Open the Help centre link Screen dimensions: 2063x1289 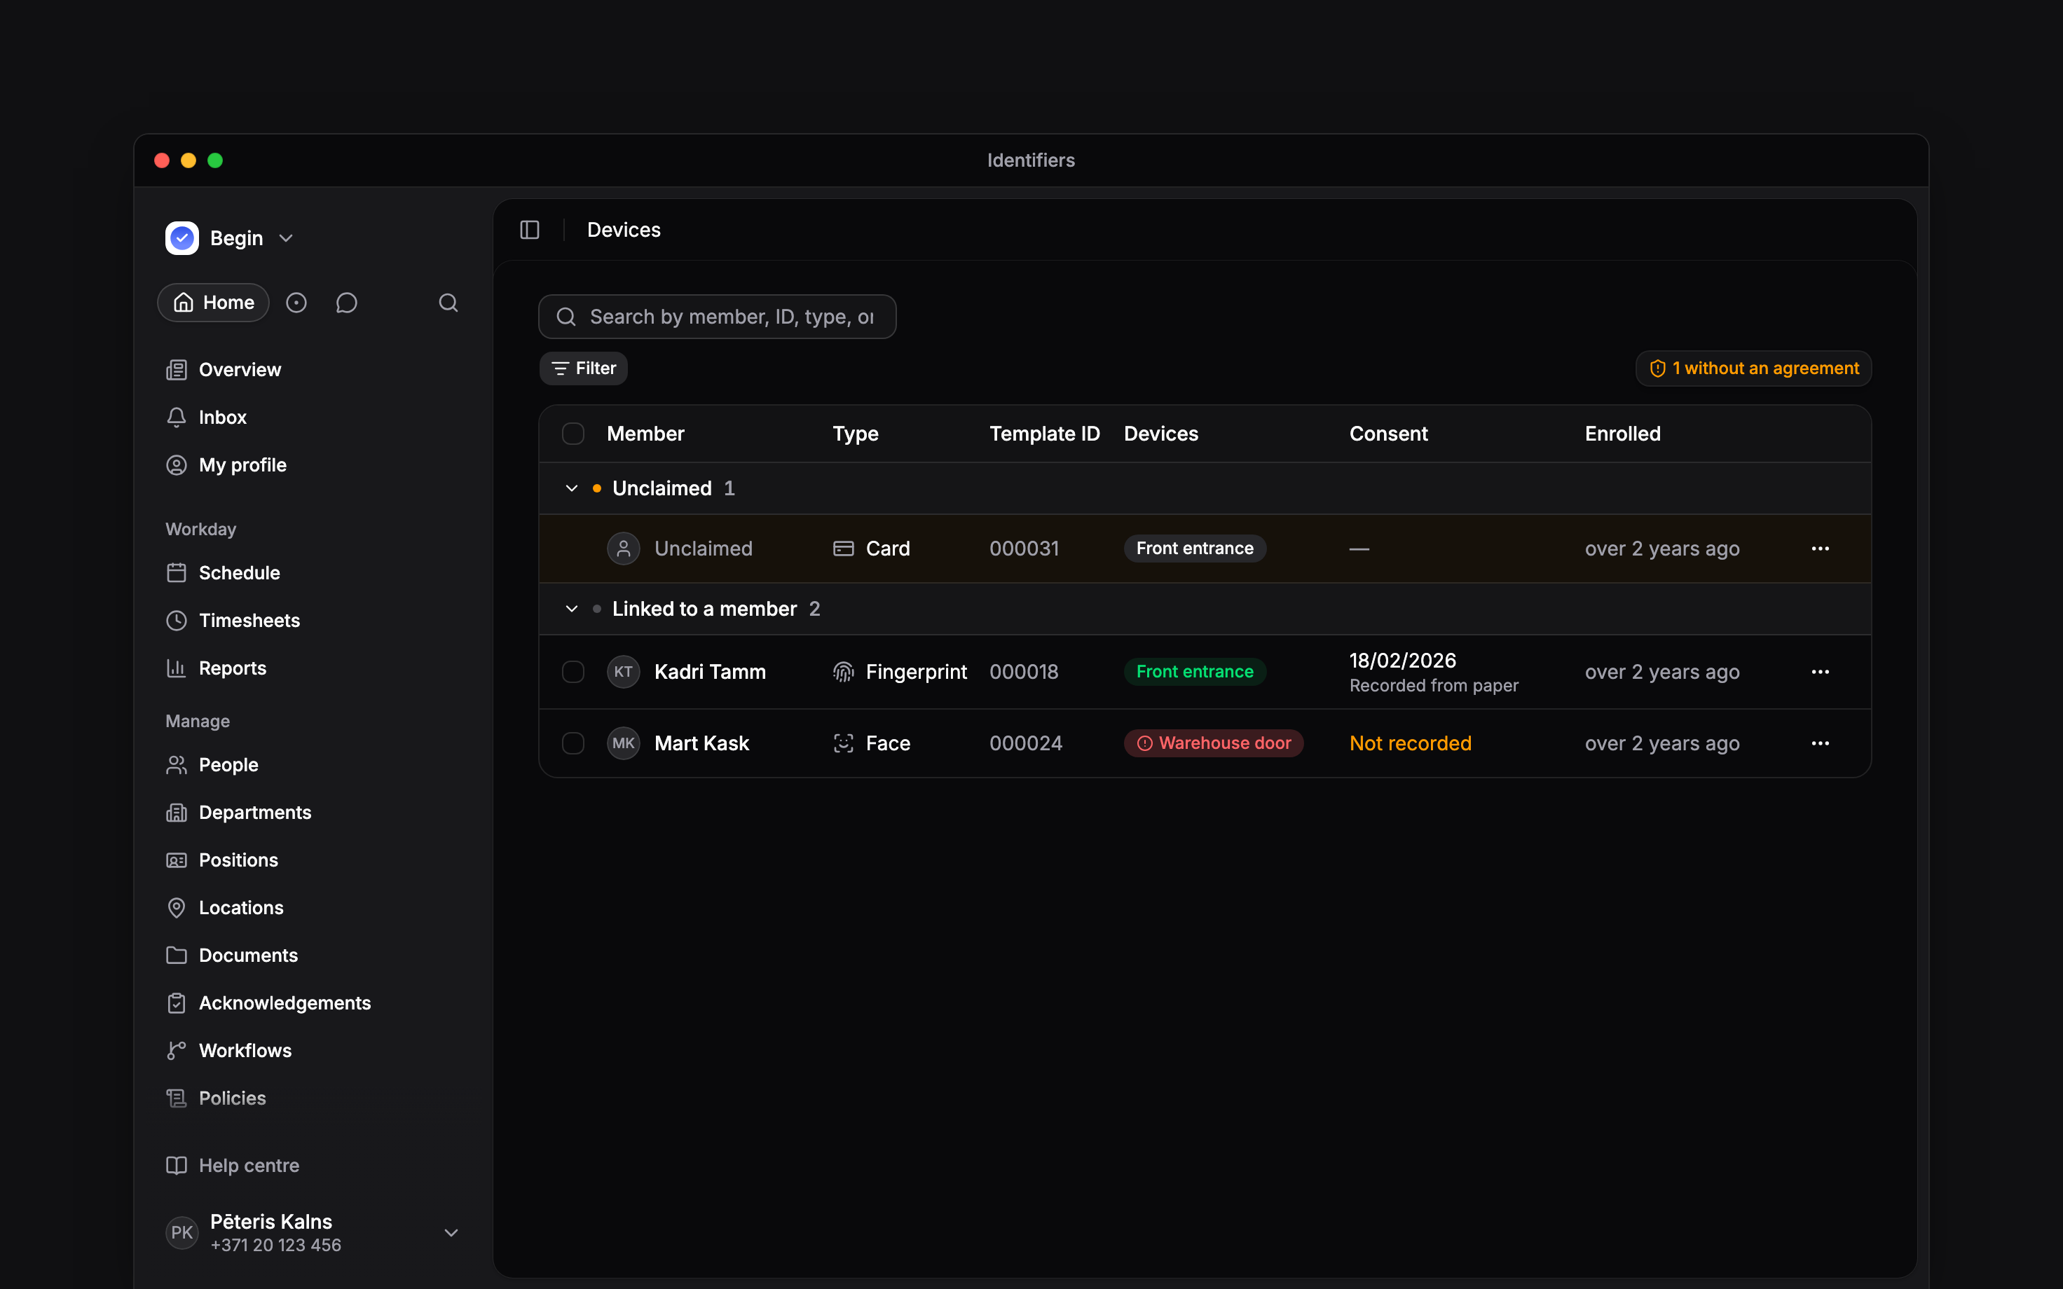click(x=233, y=1166)
